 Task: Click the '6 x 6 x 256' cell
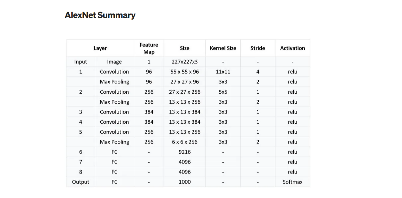tap(185, 142)
